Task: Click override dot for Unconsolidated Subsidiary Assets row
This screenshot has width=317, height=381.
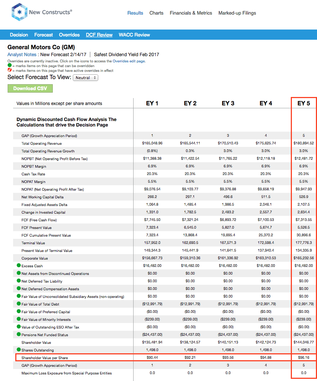Action: [19, 296]
